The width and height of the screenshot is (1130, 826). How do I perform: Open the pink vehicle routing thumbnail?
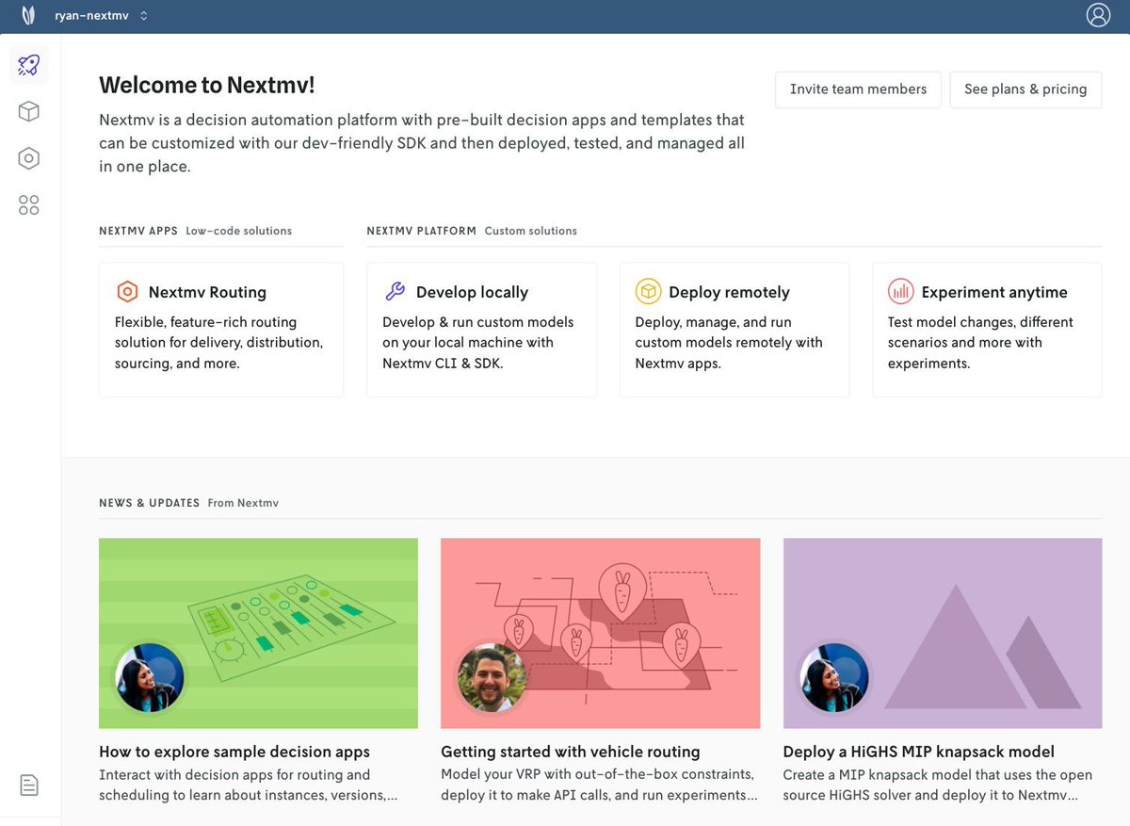(600, 633)
